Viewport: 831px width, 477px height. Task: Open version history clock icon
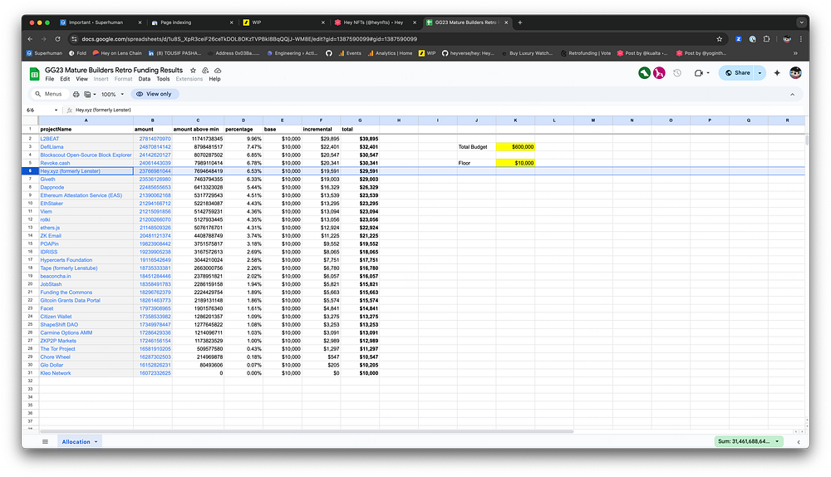(677, 73)
